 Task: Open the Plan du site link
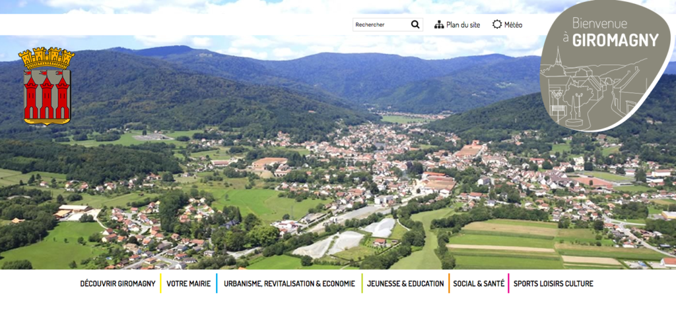(x=463, y=25)
